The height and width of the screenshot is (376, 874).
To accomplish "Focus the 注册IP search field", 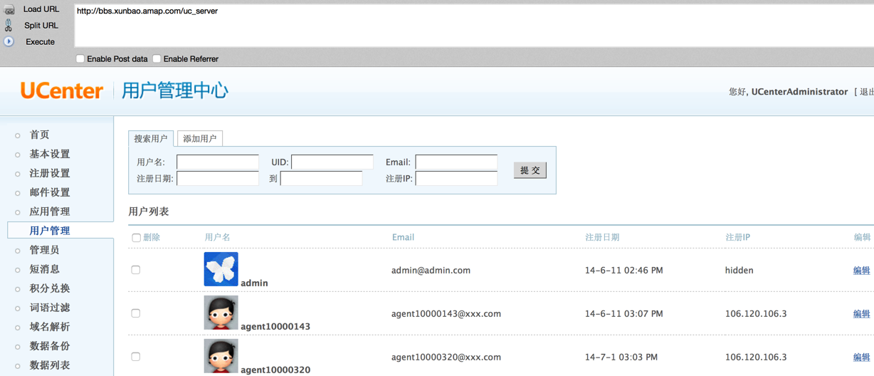I will [456, 179].
